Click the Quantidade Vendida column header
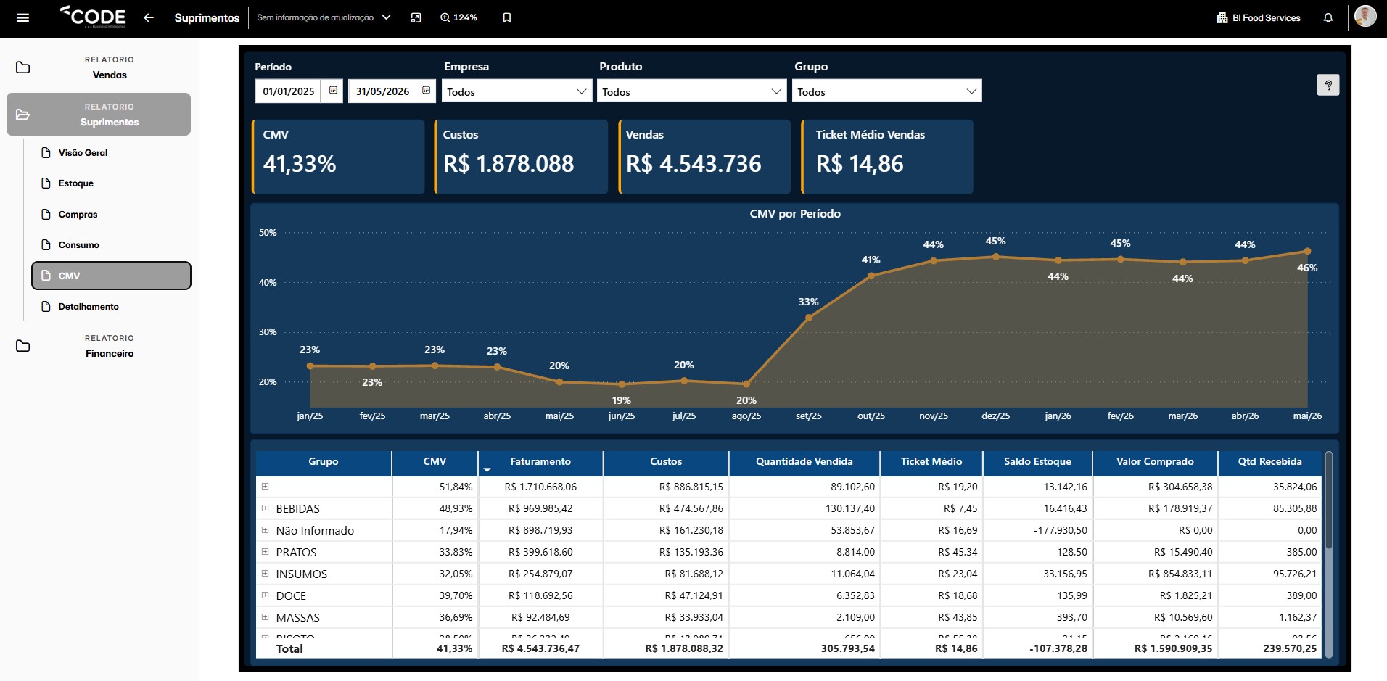Image resolution: width=1387 pixels, height=681 pixels. point(804,462)
